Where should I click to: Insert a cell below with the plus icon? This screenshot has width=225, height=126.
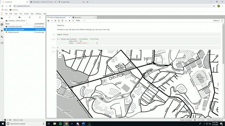point(52,21)
